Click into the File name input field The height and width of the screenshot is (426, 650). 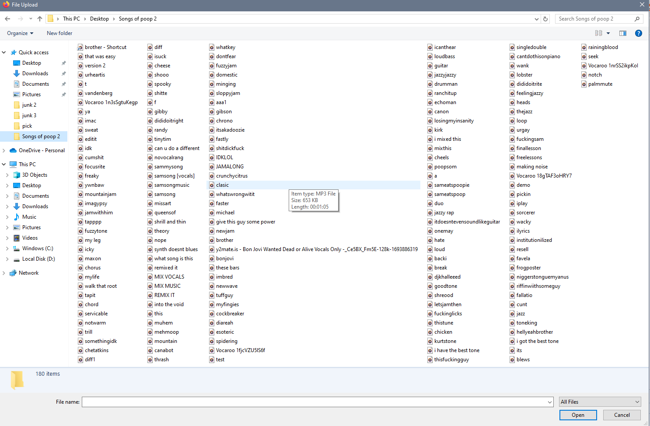(315, 402)
